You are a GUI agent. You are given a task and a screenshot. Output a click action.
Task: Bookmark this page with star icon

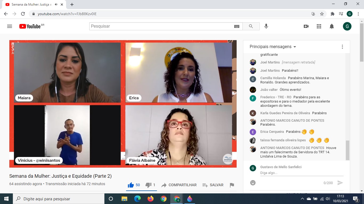tap(322, 14)
